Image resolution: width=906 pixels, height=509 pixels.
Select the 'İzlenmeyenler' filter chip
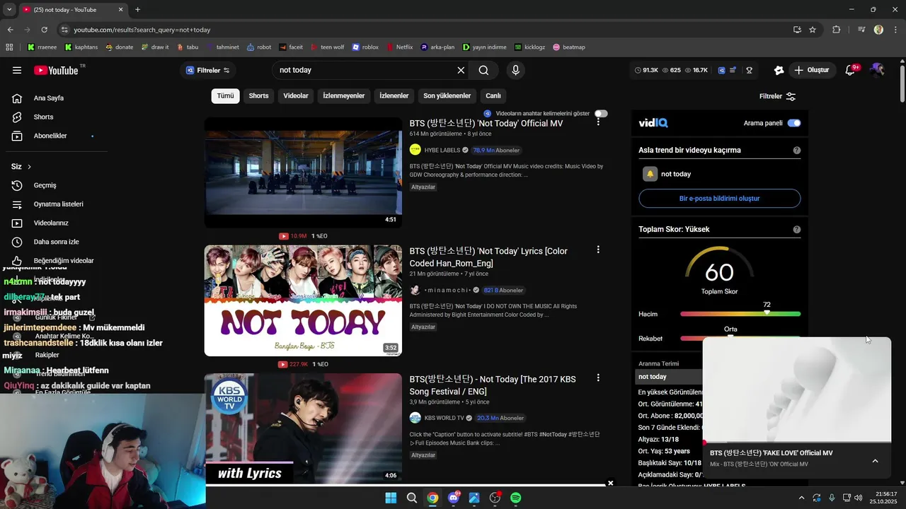click(344, 96)
